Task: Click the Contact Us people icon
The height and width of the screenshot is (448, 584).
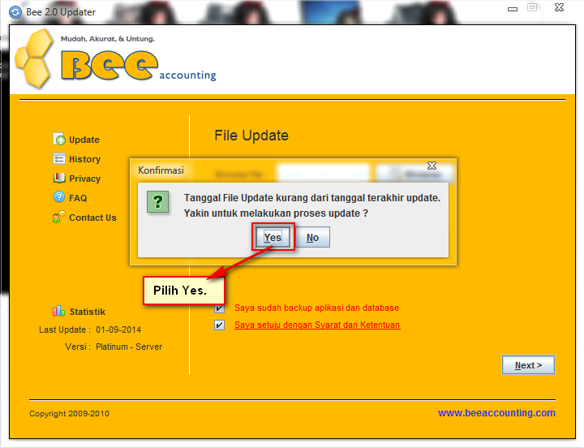Action: [x=59, y=217]
